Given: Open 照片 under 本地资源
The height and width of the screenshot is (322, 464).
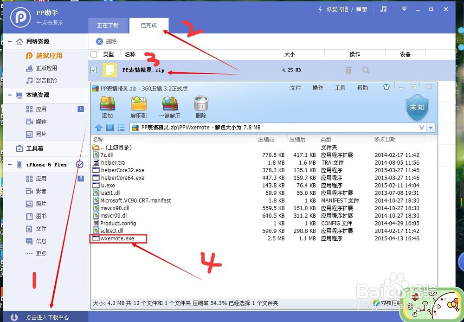Looking at the screenshot, I should pyautogui.click(x=36, y=134).
